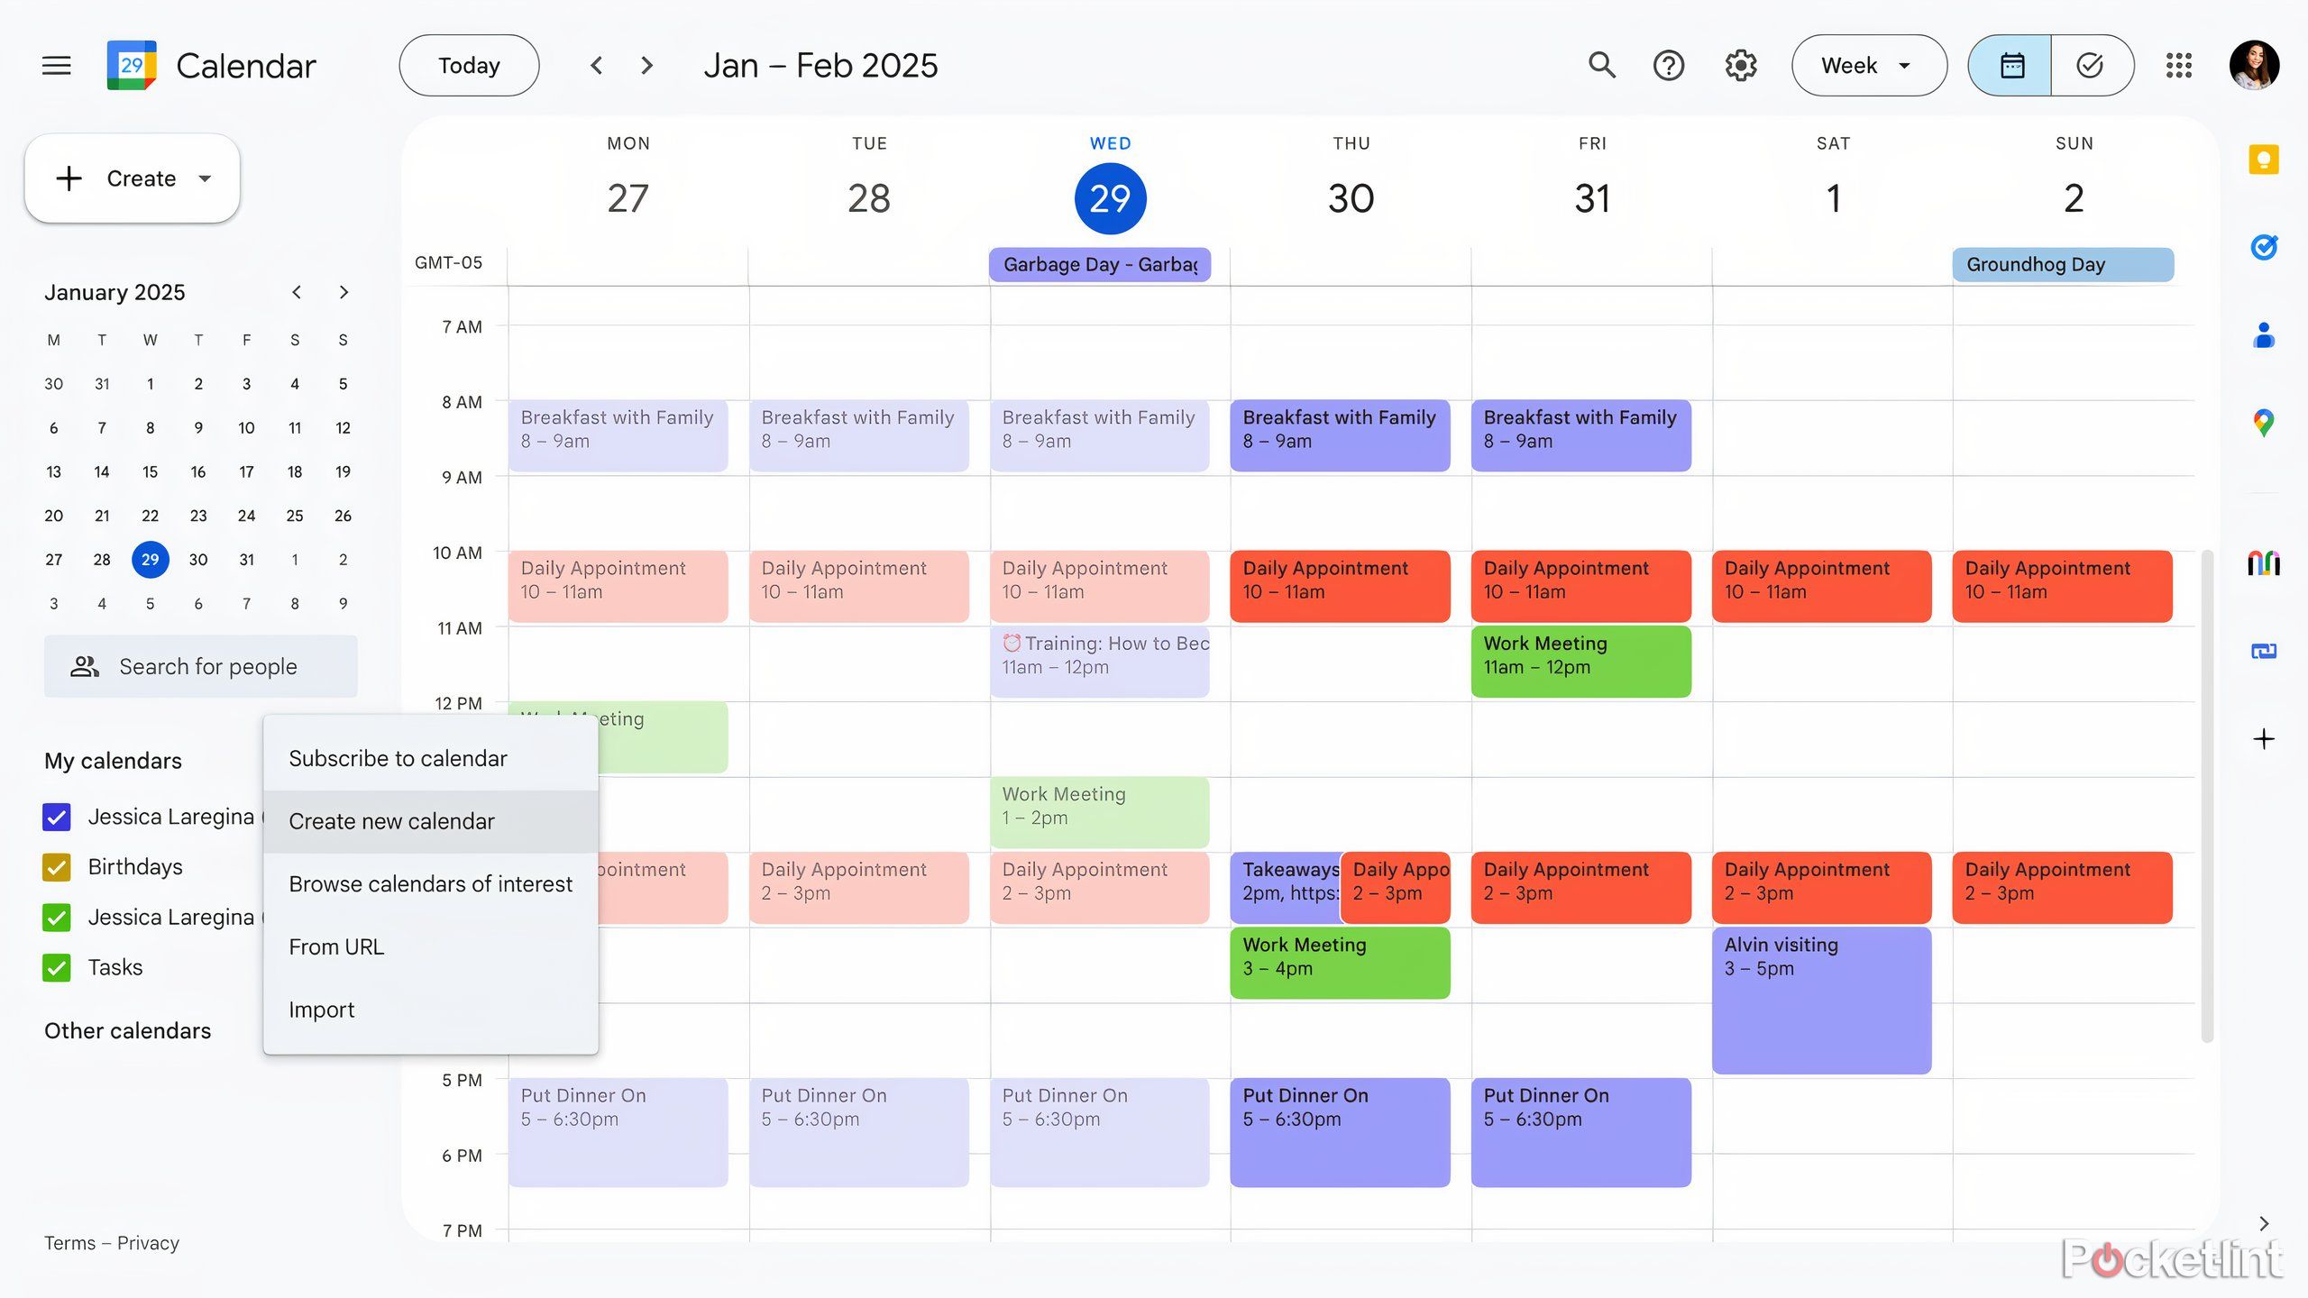Expand the Week view dropdown selector
2308x1298 pixels.
click(1902, 65)
